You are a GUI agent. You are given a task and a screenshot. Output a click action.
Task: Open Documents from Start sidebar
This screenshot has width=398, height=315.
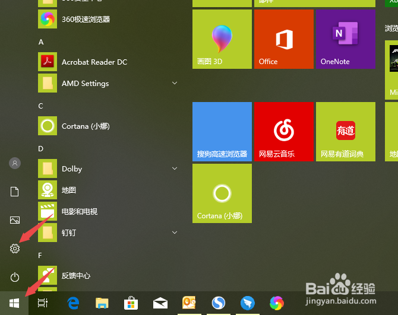[x=15, y=192]
